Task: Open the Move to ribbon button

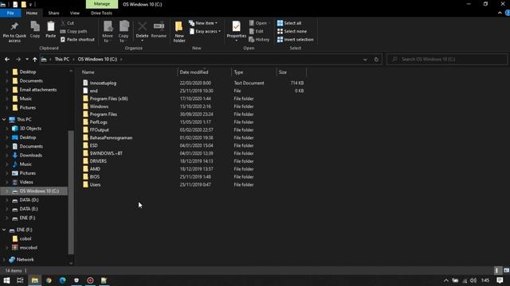Action: click(x=108, y=32)
